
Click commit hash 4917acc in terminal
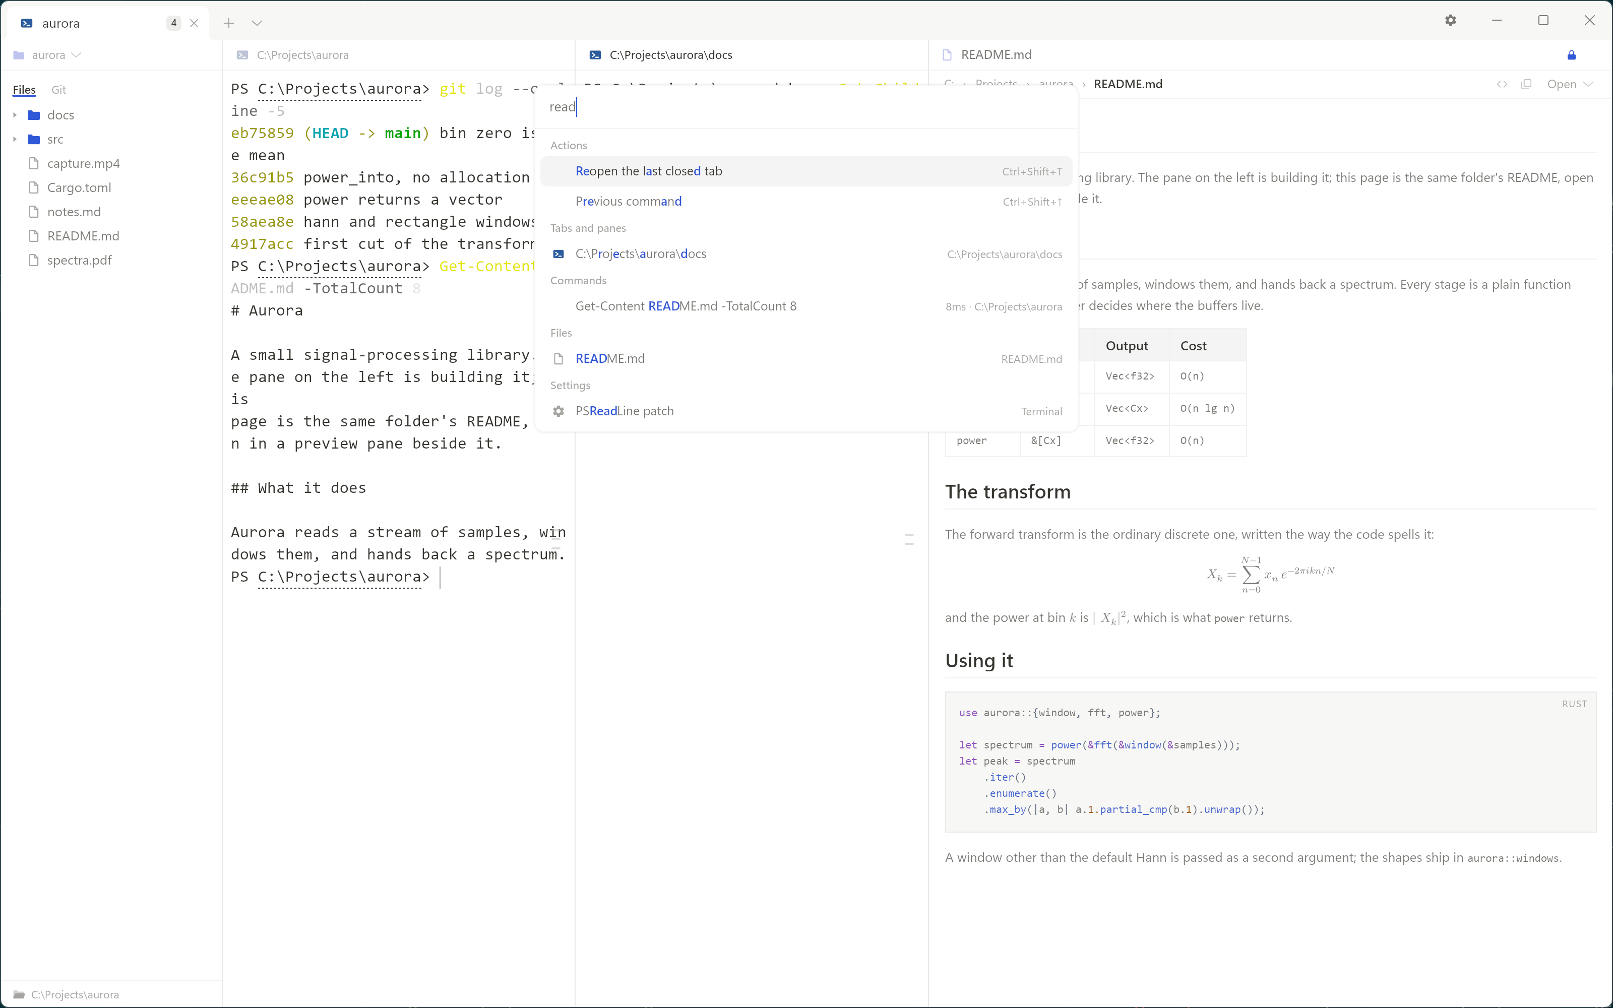click(x=262, y=244)
